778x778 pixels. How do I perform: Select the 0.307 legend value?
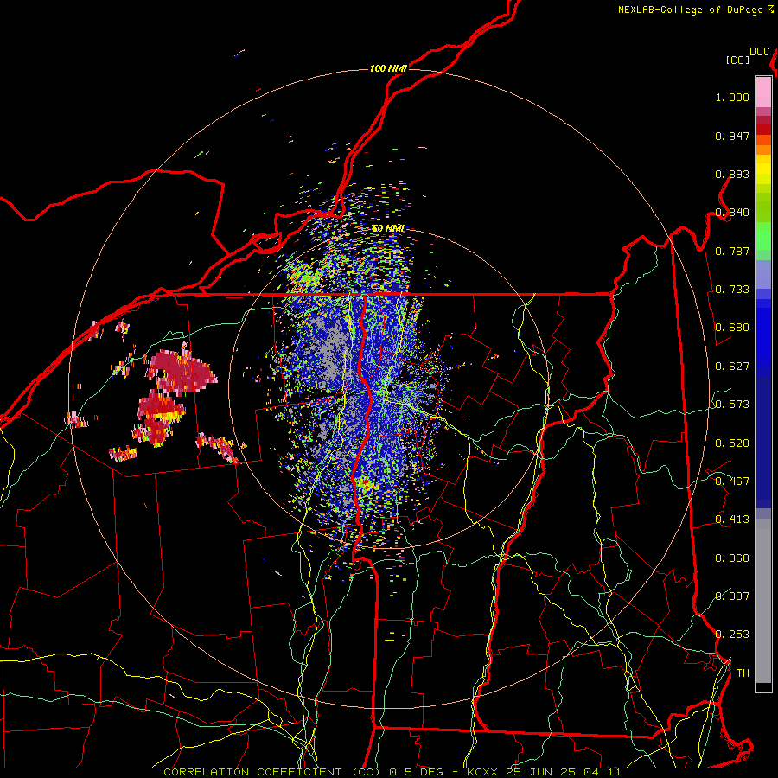coord(732,596)
